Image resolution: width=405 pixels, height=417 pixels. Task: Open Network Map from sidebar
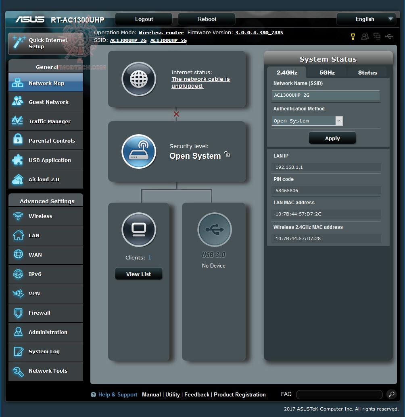point(46,83)
